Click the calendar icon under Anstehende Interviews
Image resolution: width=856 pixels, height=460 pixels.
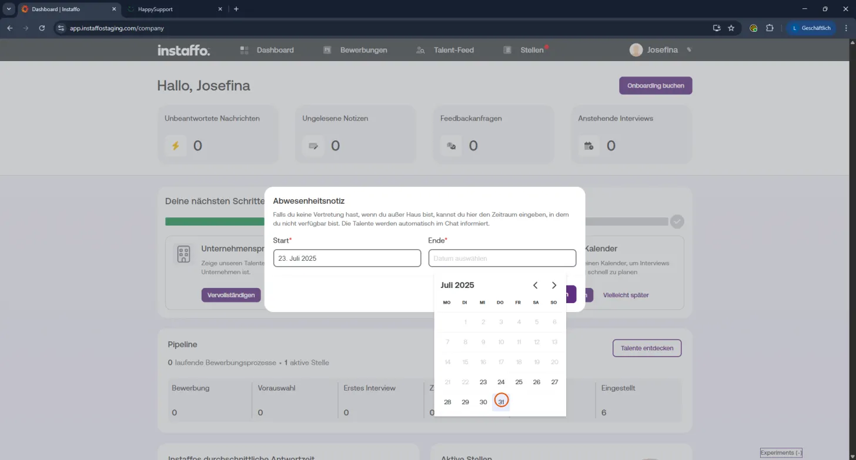[588, 146]
